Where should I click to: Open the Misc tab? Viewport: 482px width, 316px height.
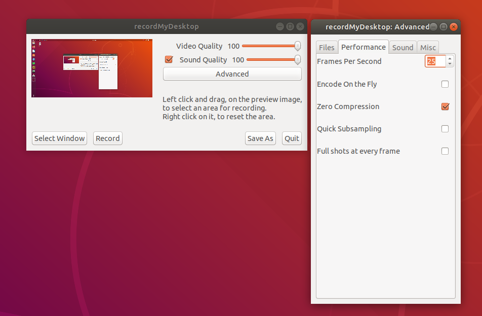pos(428,48)
